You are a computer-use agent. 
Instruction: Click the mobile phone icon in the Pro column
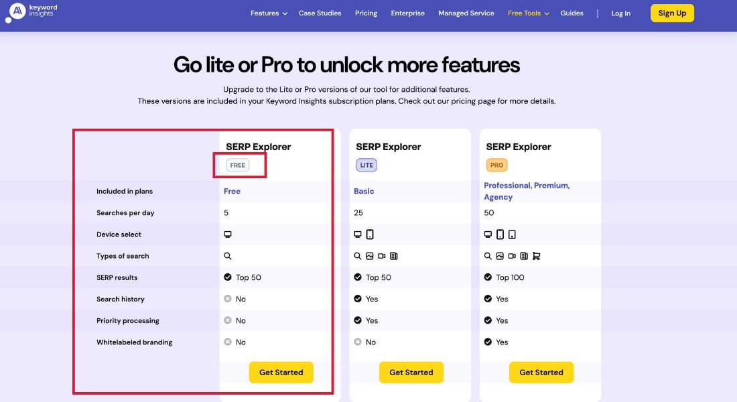pyautogui.click(x=500, y=234)
